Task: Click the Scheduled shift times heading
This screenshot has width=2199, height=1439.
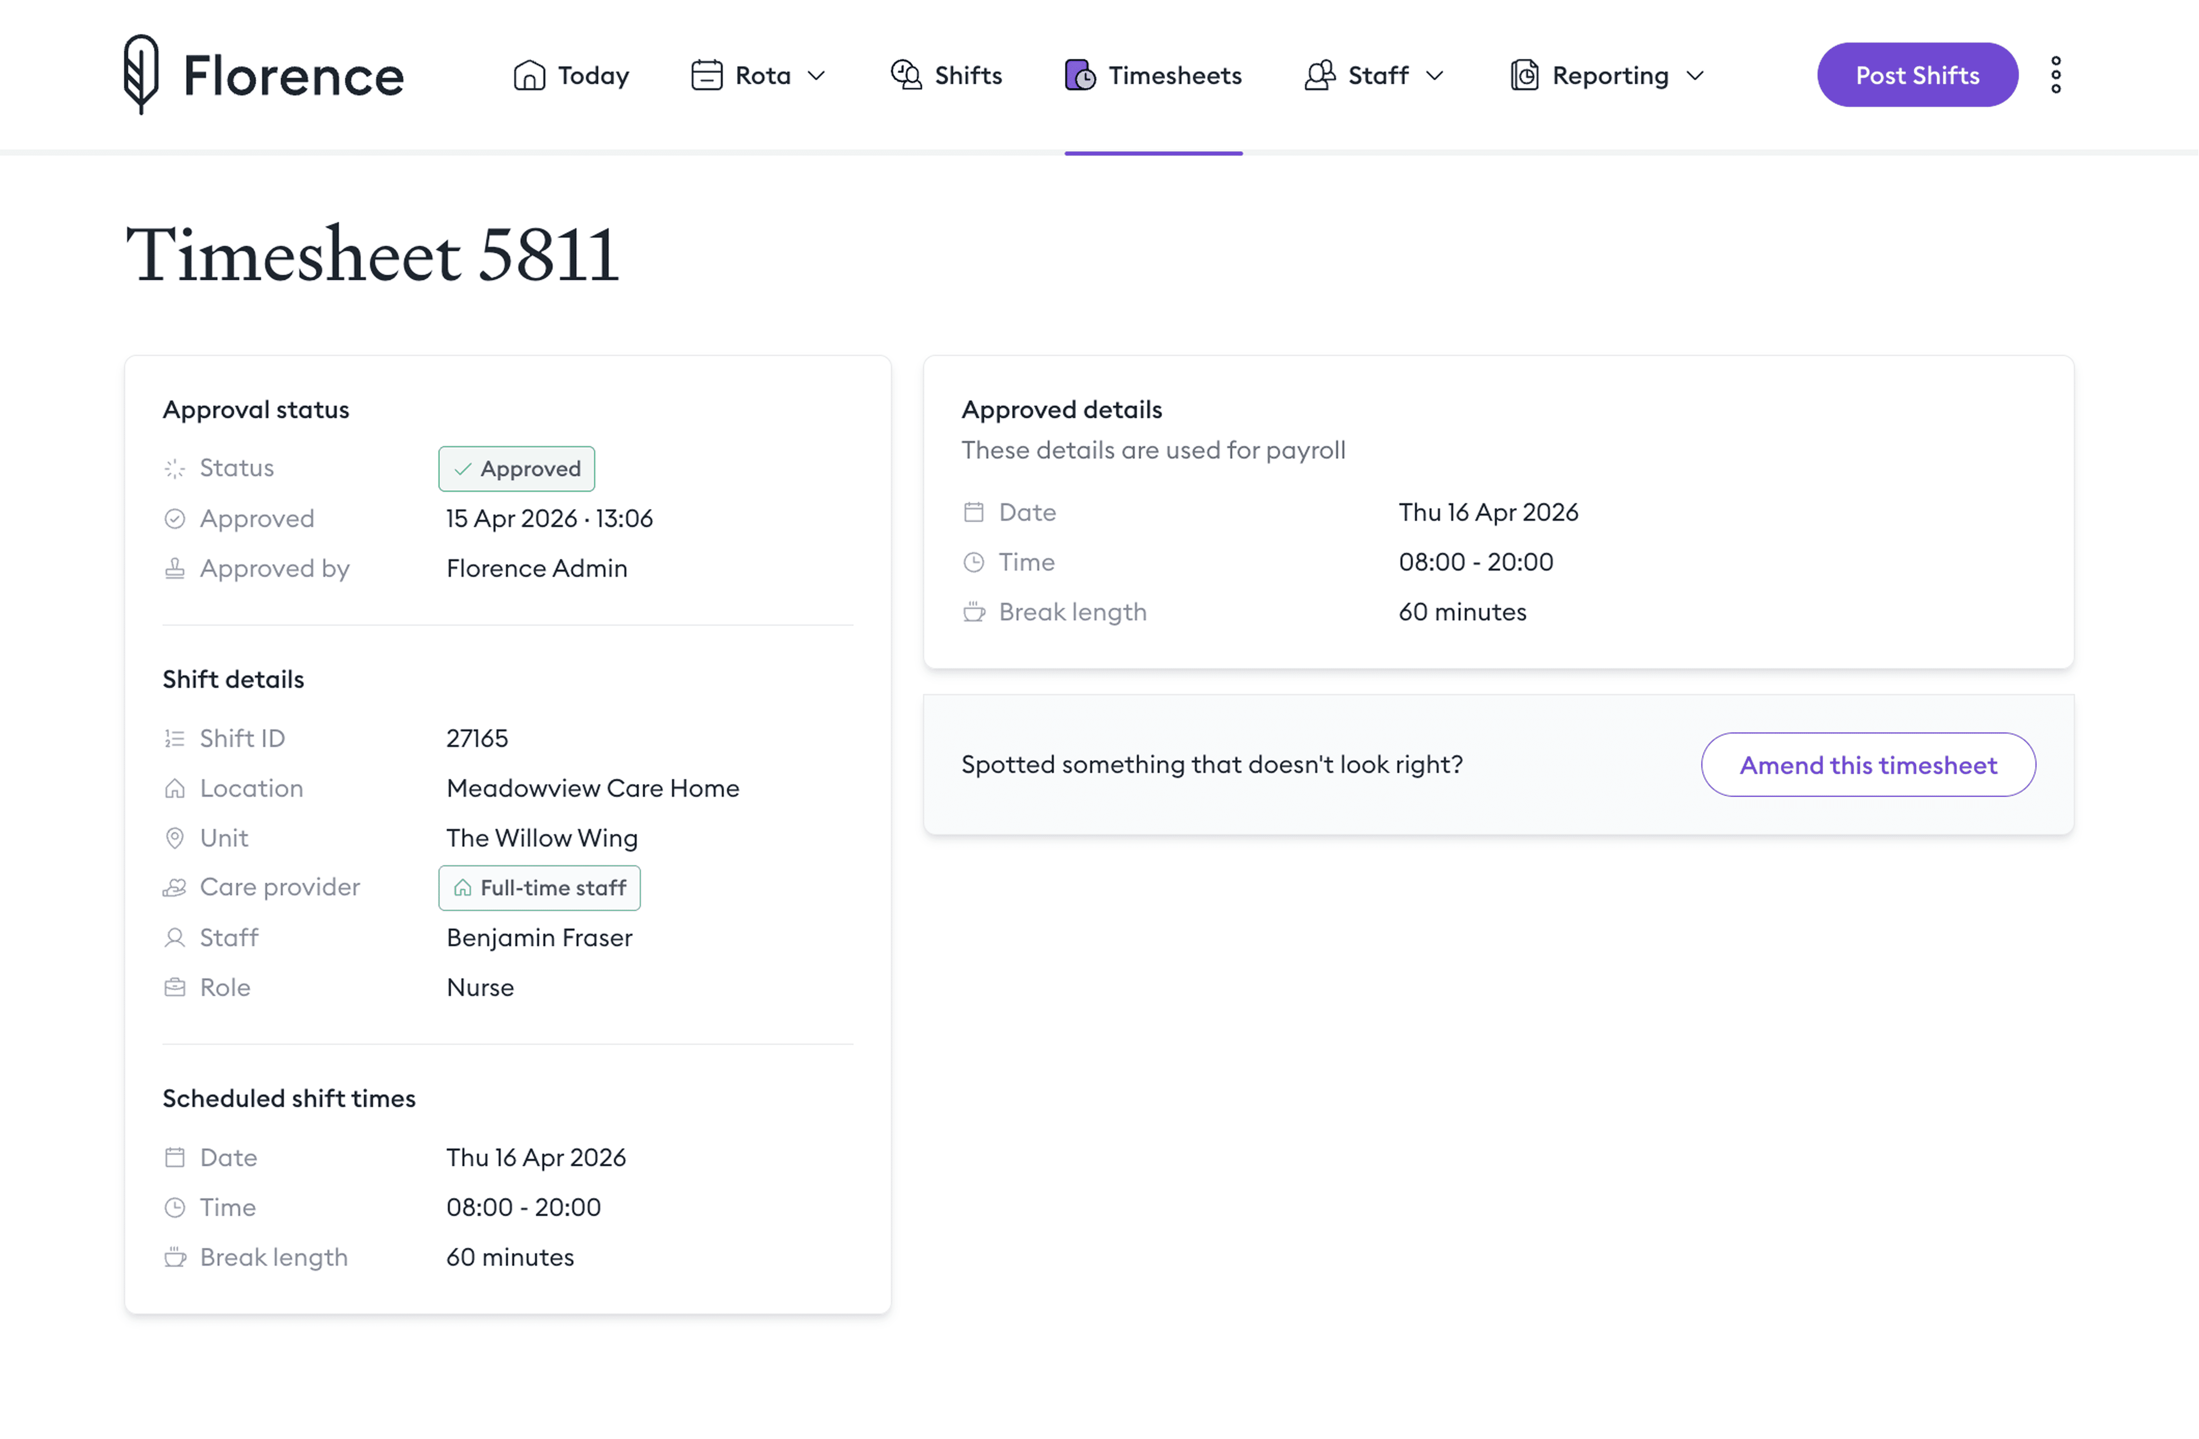Action: pyautogui.click(x=289, y=1098)
